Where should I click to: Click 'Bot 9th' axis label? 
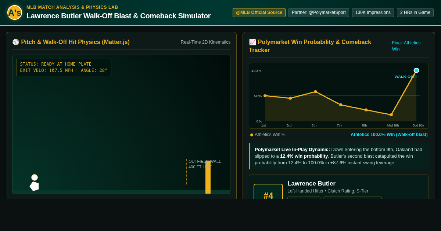(418, 125)
